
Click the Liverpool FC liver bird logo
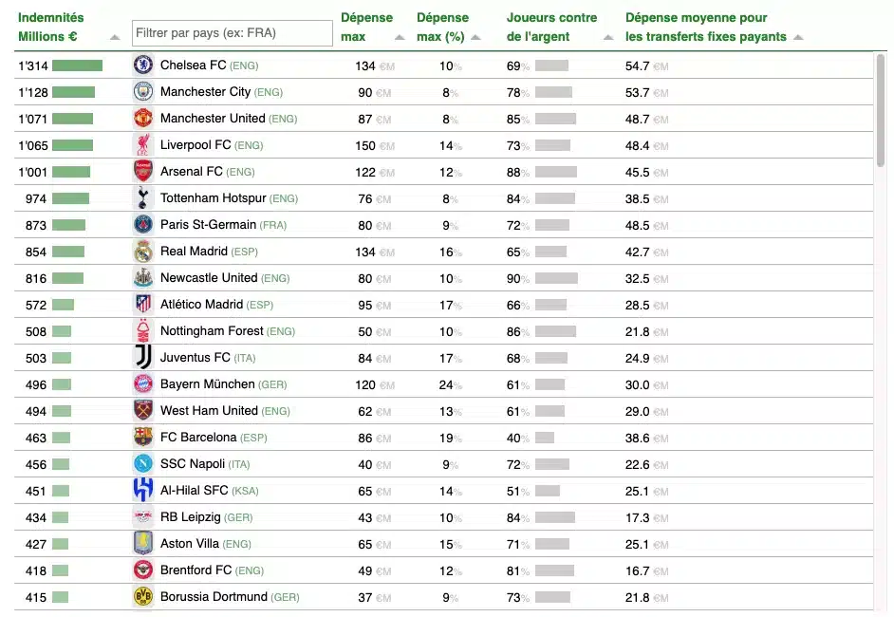tap(143, 145)
